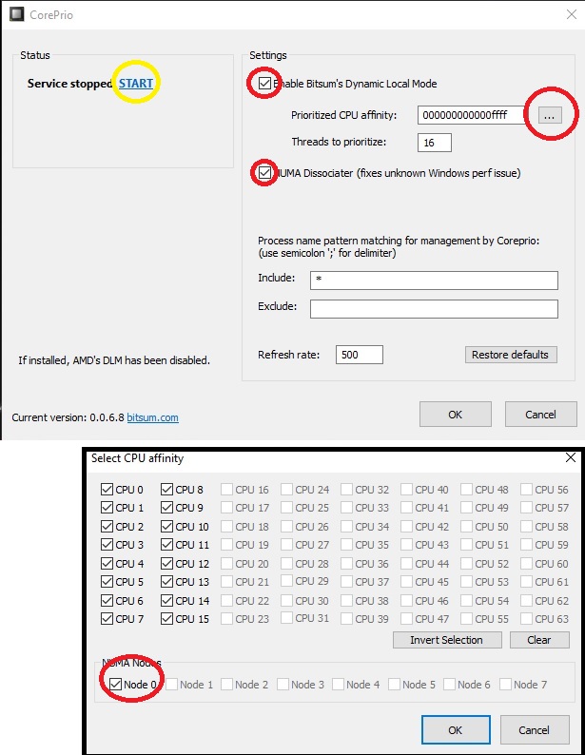Click the Refresh rate field
Viewport: 585px width, 755px height.
[360, 355]
